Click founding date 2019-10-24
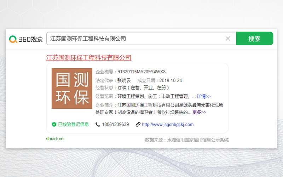This screenshot has height=177, width=283. [x=171, y=81]
